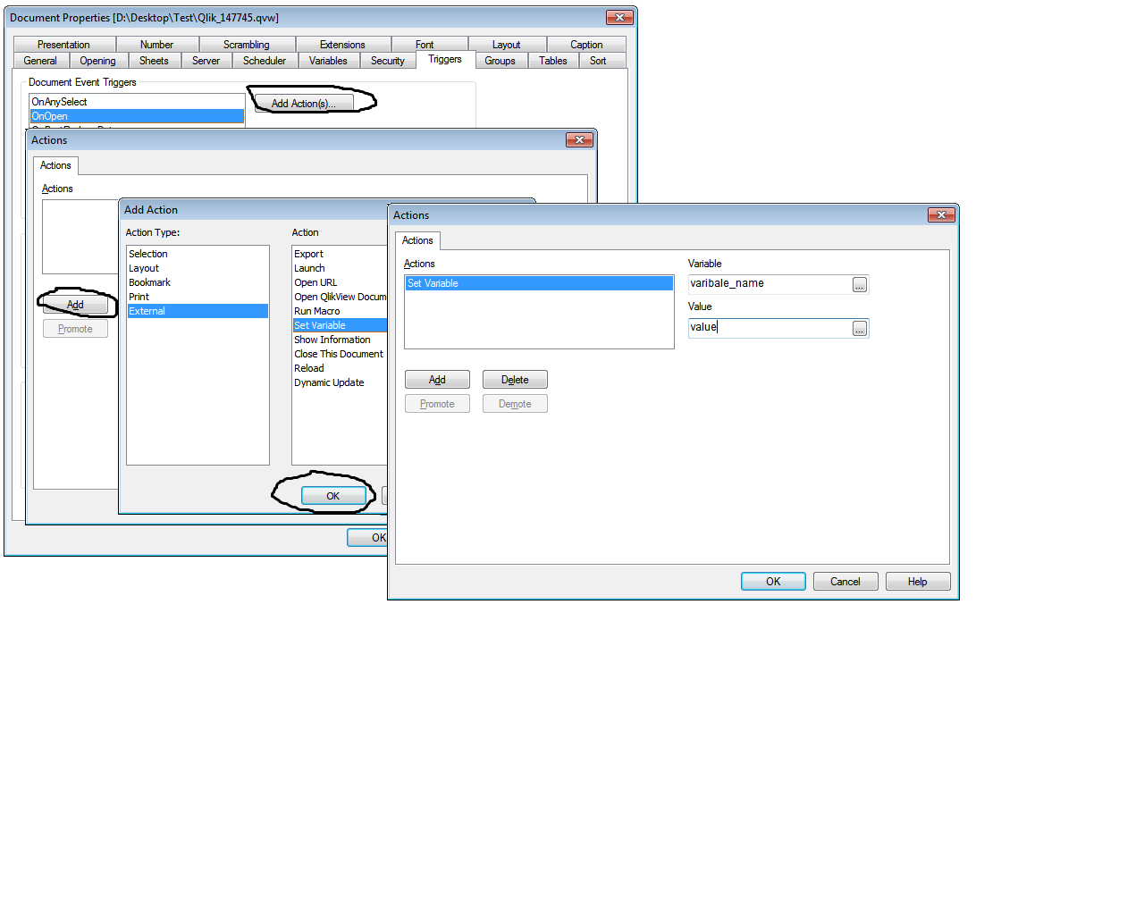
Task: Click the Demote button
Action: [515, 404]
